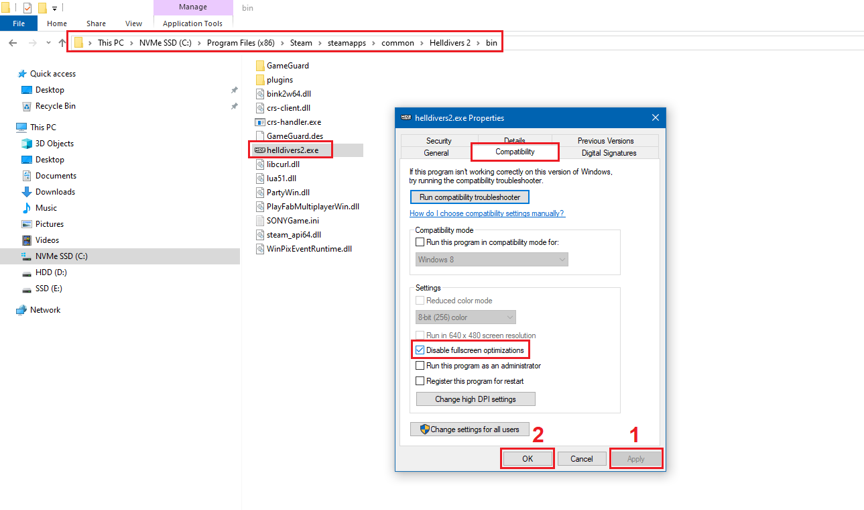Expand the chevron after steamapps in the address bar
Viewport: 864px width, 510px height.
(375, 43)
